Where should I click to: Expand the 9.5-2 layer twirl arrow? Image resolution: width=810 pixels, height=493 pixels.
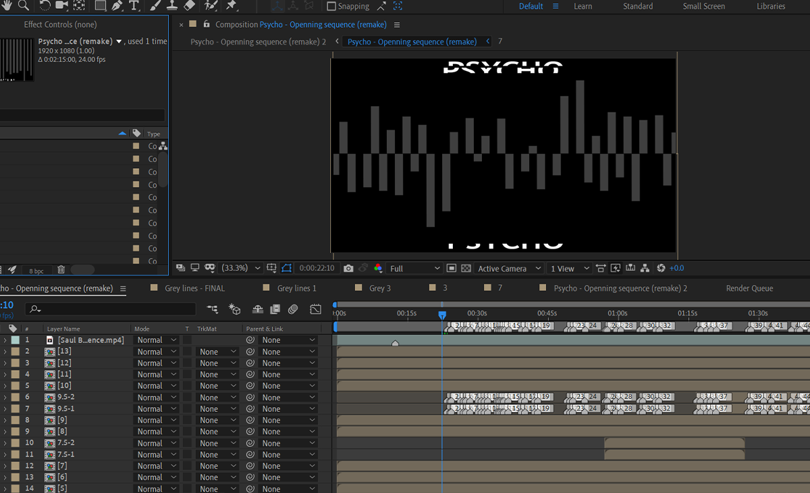point(5,397)
